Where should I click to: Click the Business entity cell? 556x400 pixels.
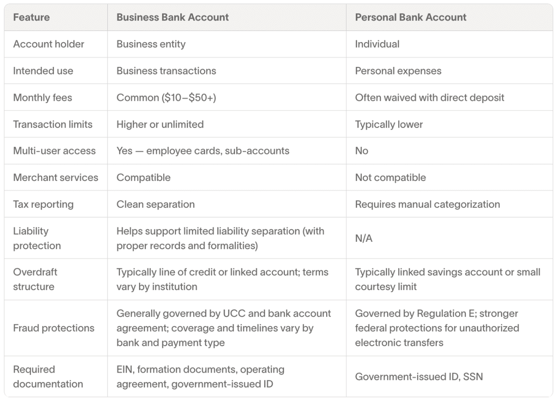pyautogui.click(x=151, y=44)
